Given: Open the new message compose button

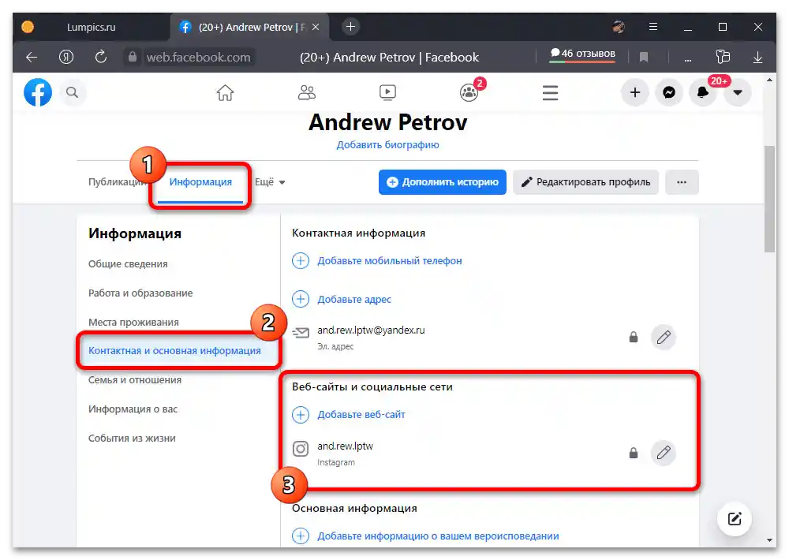Looking at the screenshot, I should [x=734, y=519].
